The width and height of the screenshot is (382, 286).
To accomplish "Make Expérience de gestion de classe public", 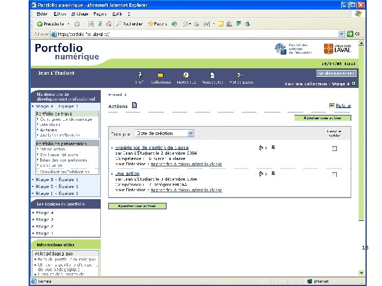I will click(334, 149).
